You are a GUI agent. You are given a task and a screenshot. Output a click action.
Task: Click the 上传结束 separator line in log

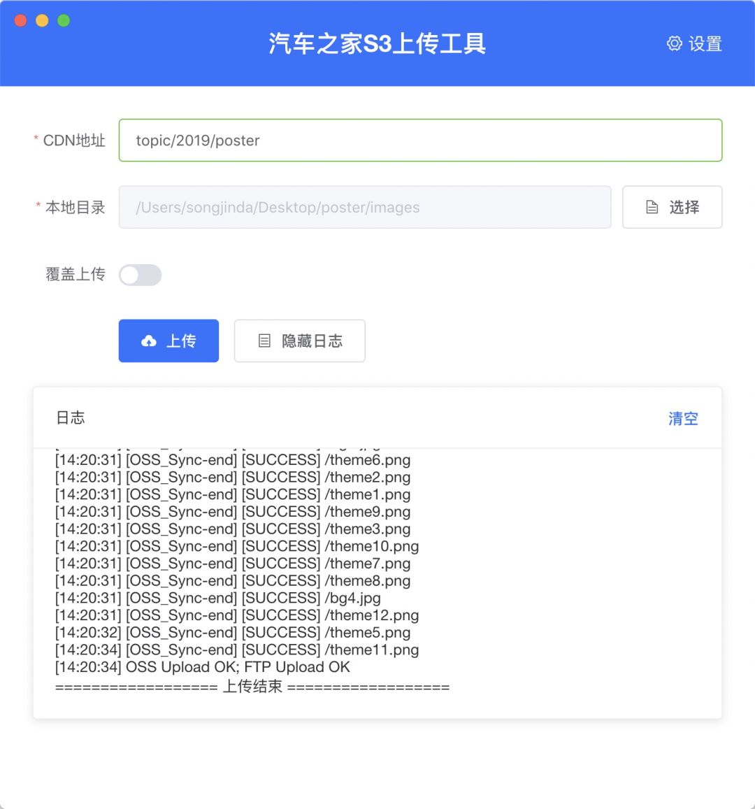pos(252,686)
